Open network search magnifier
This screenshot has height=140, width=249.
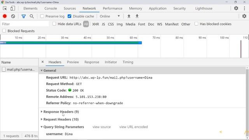pos(32,16)
